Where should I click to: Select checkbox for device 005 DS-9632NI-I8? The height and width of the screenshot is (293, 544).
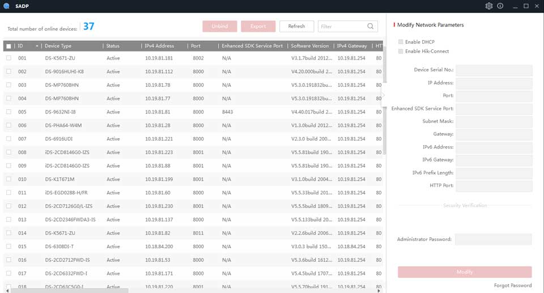tap(8, 112)
